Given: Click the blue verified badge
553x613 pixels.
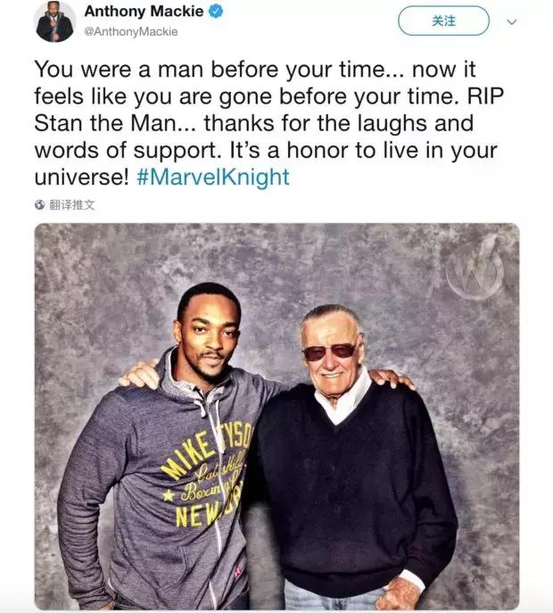Looking at the screenshot, I should [216, 12].
